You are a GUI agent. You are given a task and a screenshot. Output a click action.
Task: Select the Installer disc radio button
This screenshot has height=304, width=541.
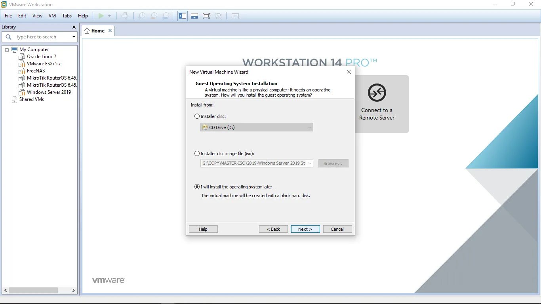pos(197,116)
